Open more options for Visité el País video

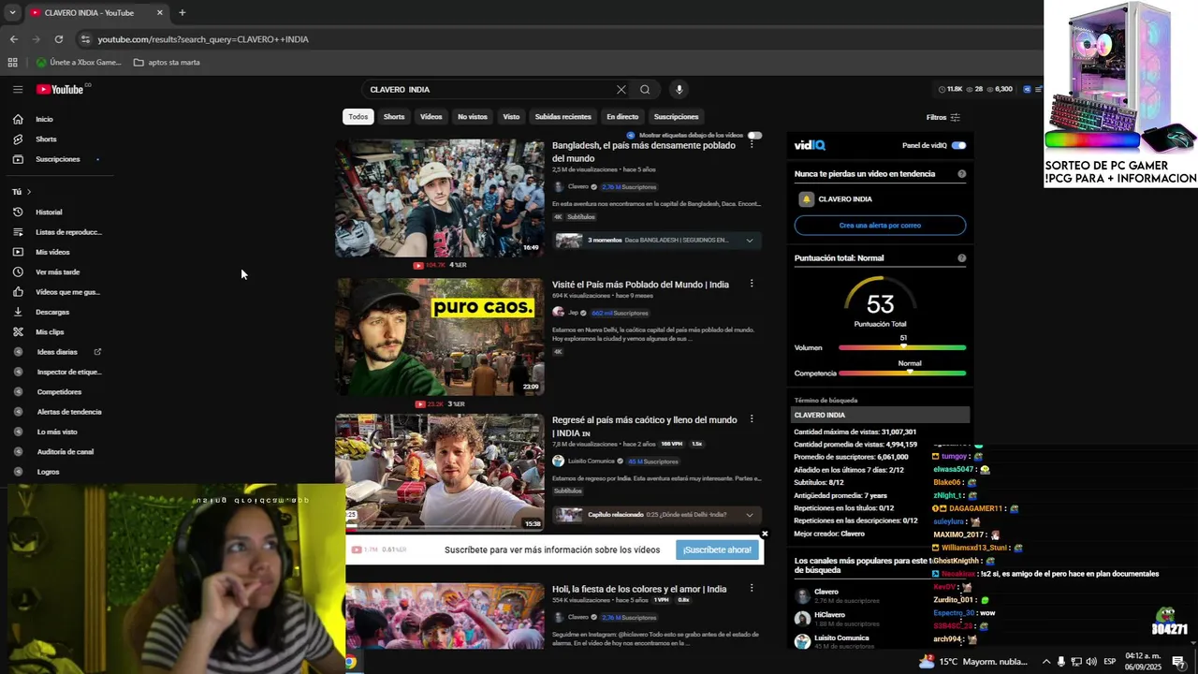pos(751,284)
